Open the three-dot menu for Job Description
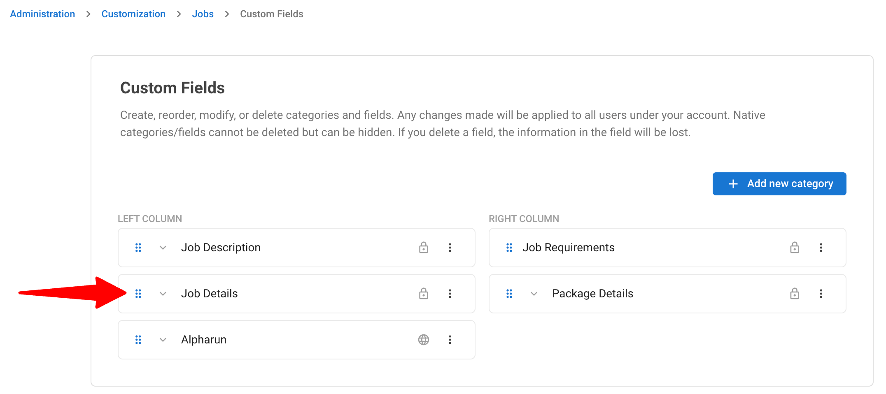 coord(450,248)
